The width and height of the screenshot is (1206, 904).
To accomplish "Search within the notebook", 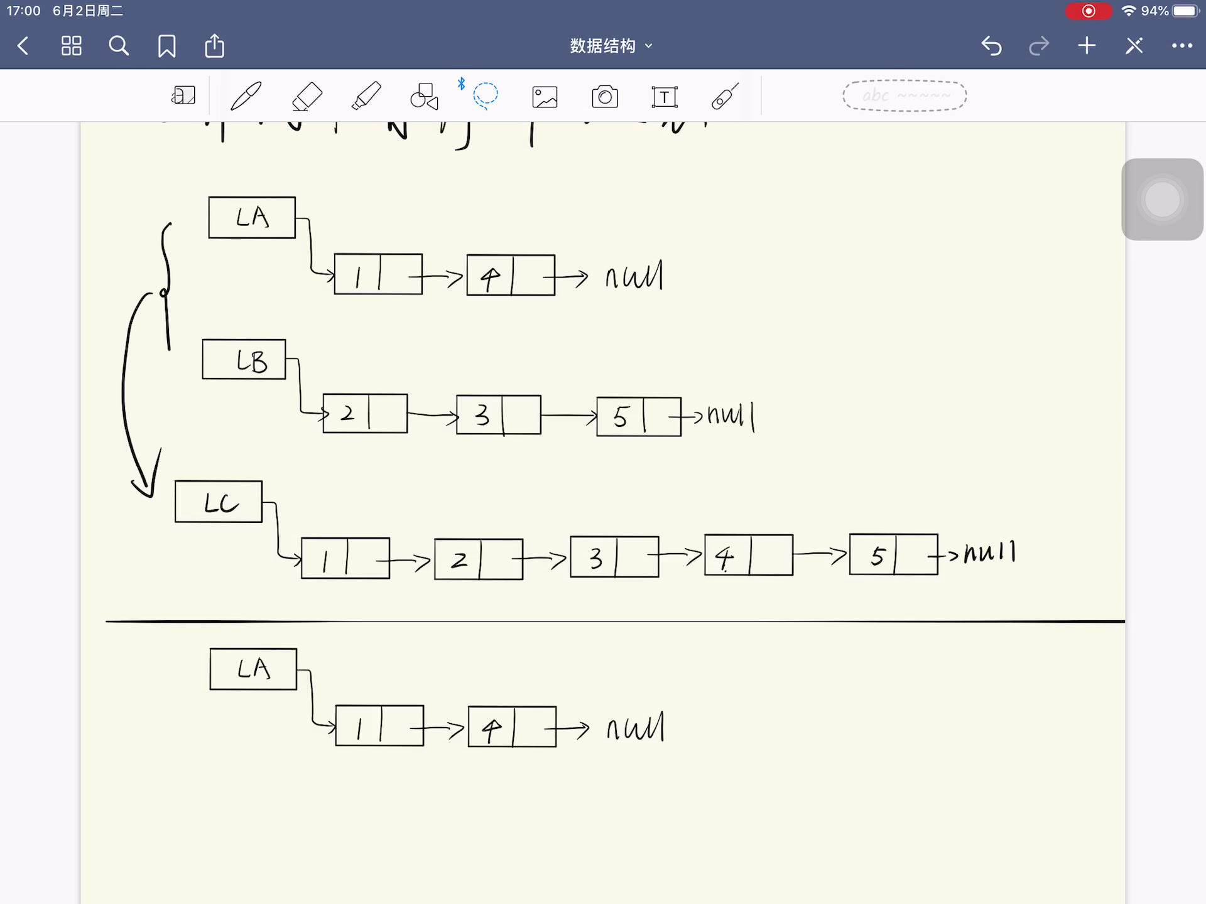I will 119,46.
